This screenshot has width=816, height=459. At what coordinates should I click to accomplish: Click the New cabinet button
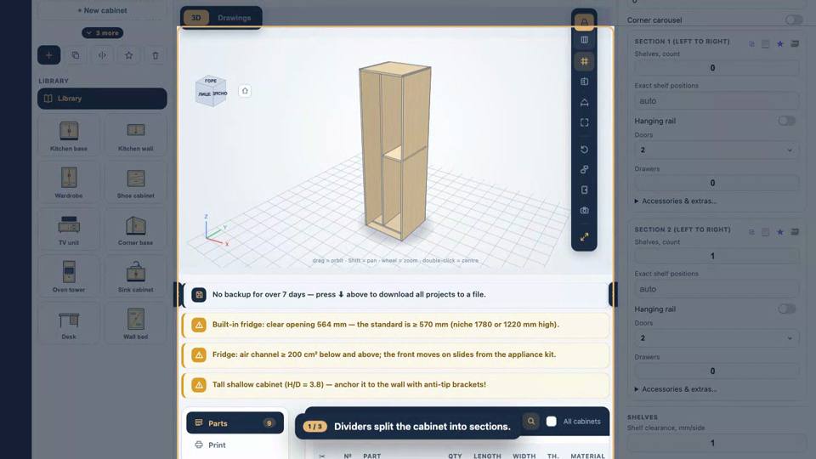[102, 10]
